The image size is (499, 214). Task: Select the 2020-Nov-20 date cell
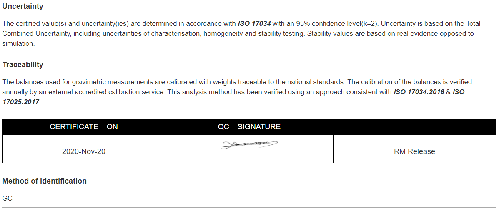pyautogui.click(x=84, y=151)
